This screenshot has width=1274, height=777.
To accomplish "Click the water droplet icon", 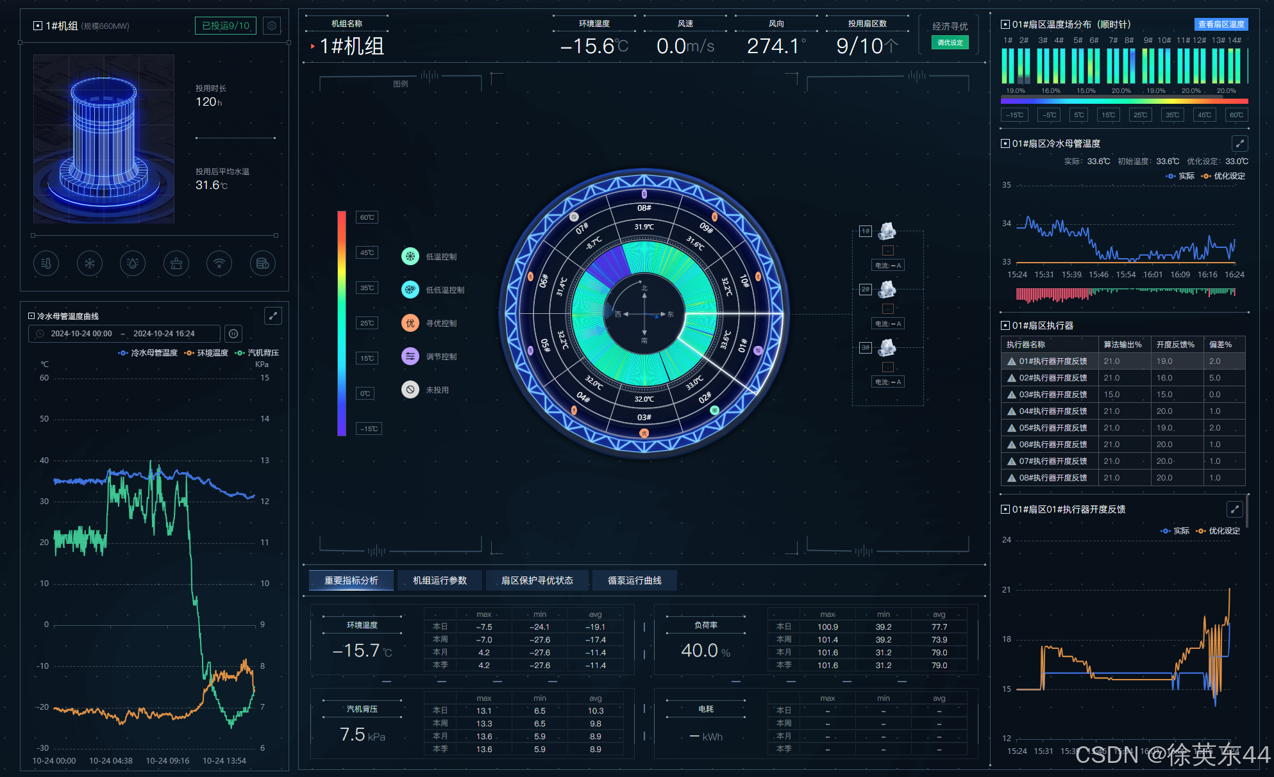I will tap(133, 263).
